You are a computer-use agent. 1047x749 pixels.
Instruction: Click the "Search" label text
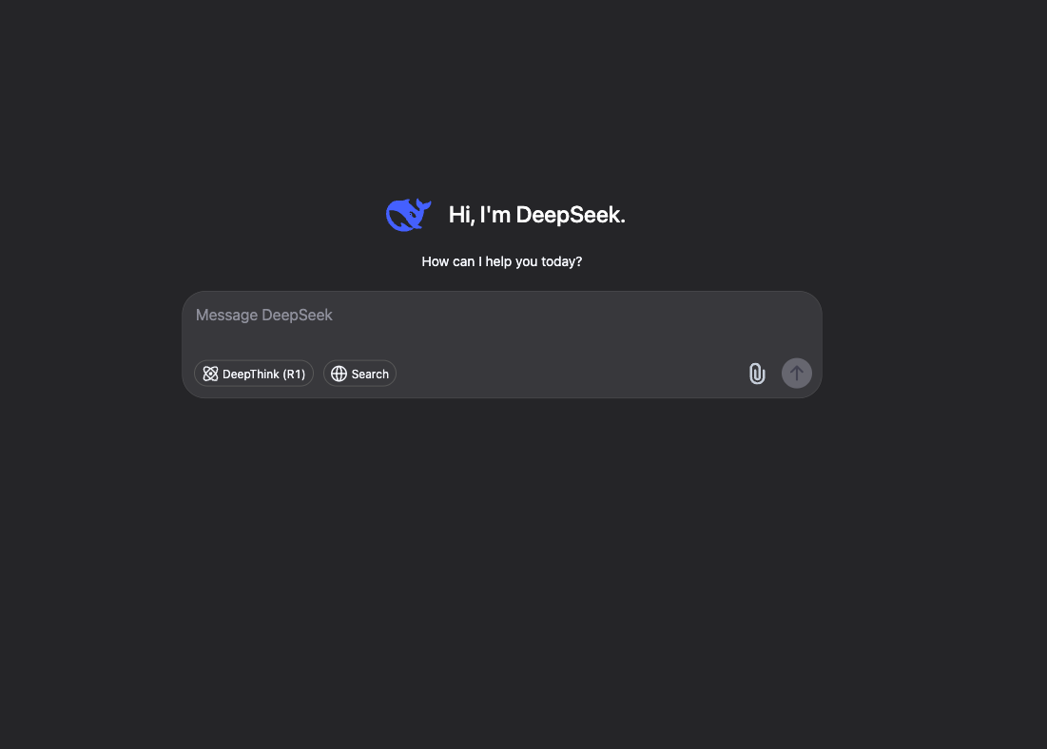(370, 374)
